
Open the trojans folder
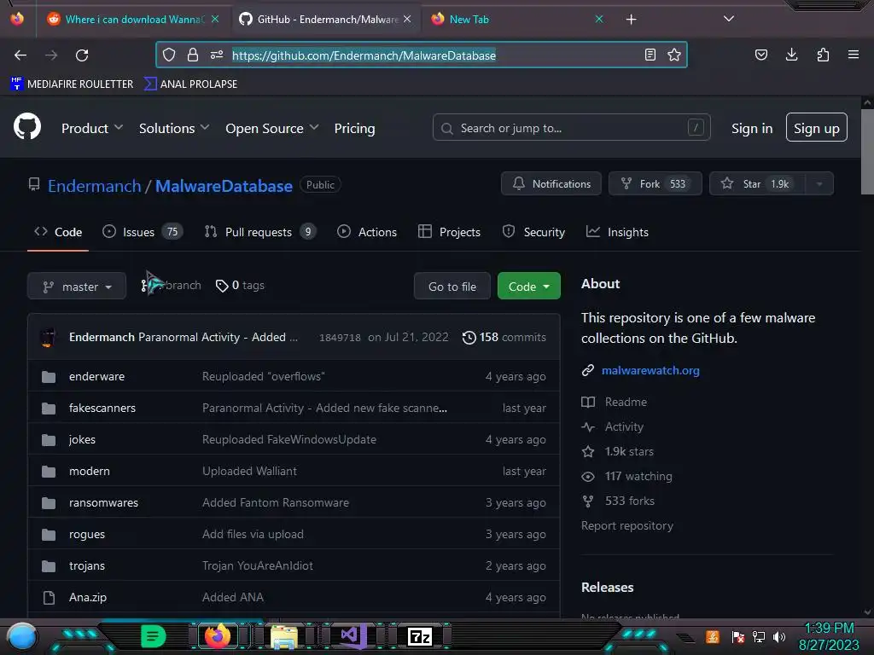[86, 566]
